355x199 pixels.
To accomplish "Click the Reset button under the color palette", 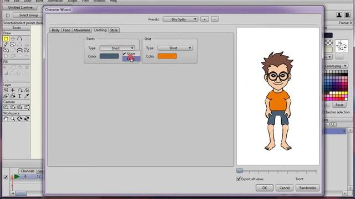I will [x=339, y=105].
